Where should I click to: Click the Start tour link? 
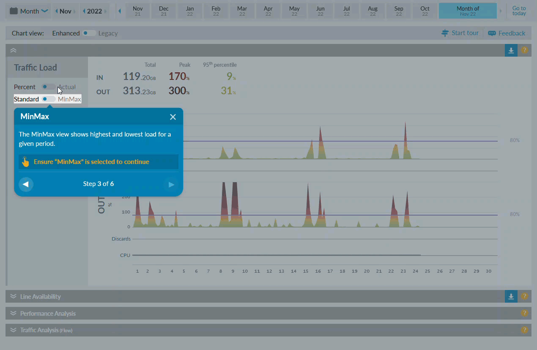tap(460, 33)
